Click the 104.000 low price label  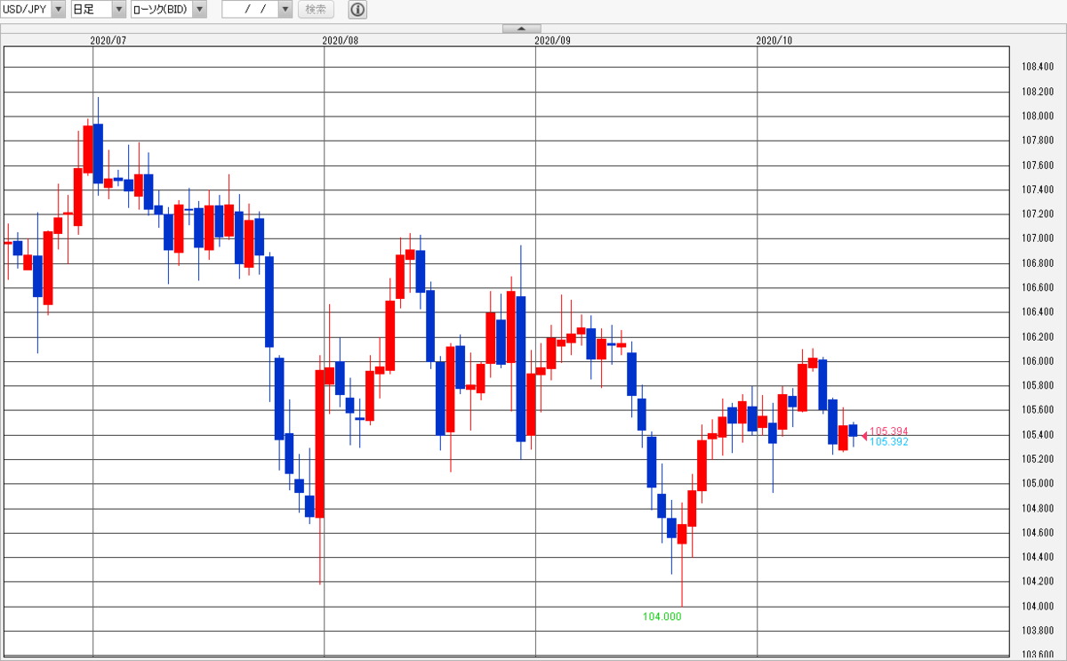tap(662, 616)
